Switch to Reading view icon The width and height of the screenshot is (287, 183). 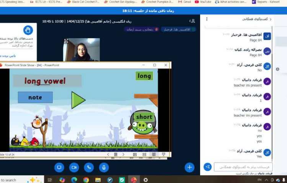click(154, 154)
